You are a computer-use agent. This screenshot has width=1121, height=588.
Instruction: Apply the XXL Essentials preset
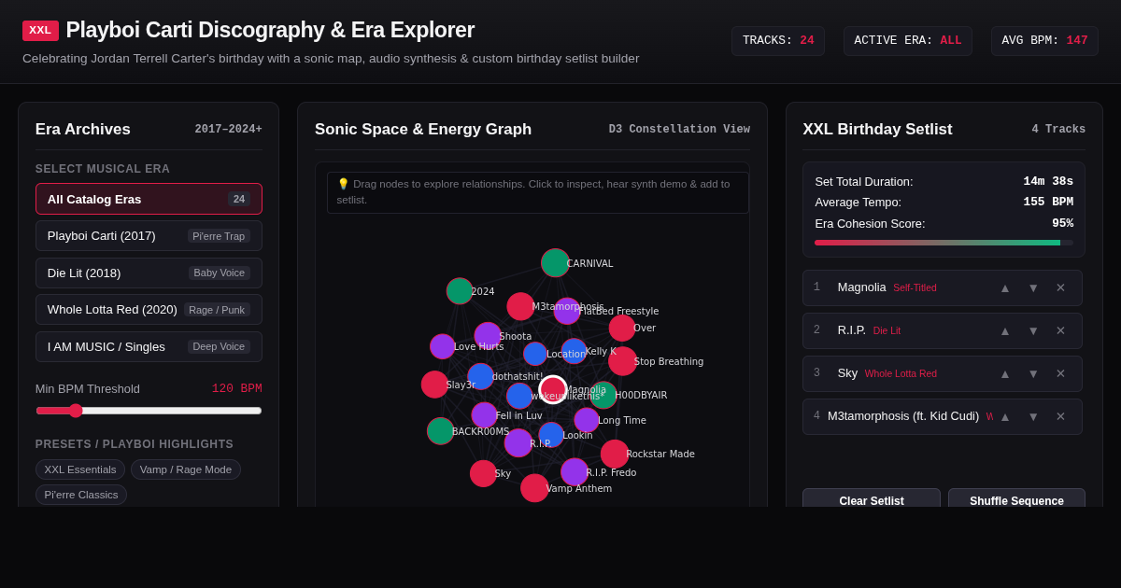tap(80, 469)
